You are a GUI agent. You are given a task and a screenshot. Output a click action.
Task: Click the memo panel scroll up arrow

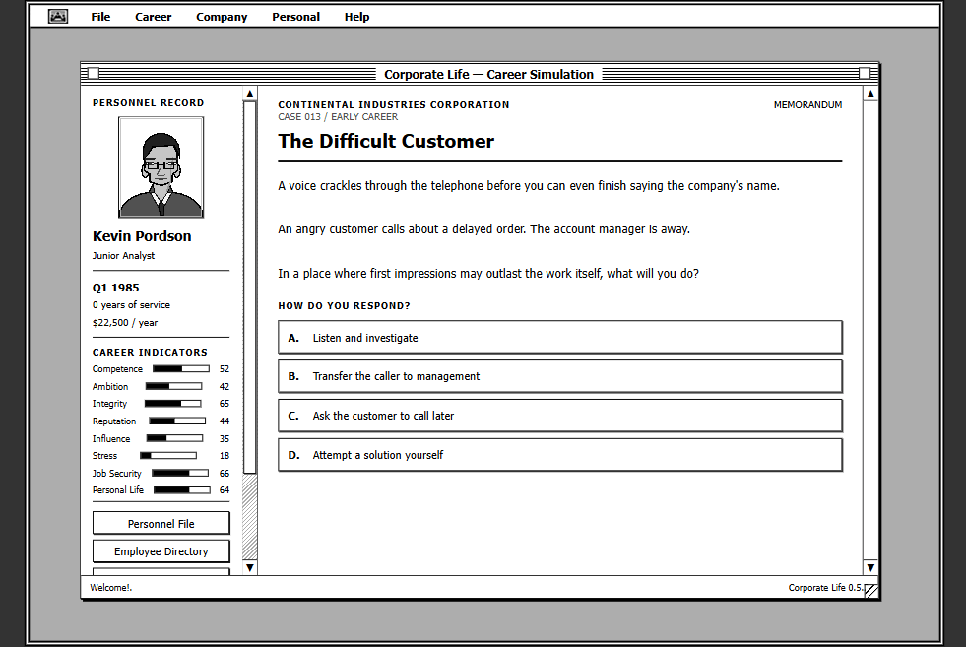coord(870,94)
